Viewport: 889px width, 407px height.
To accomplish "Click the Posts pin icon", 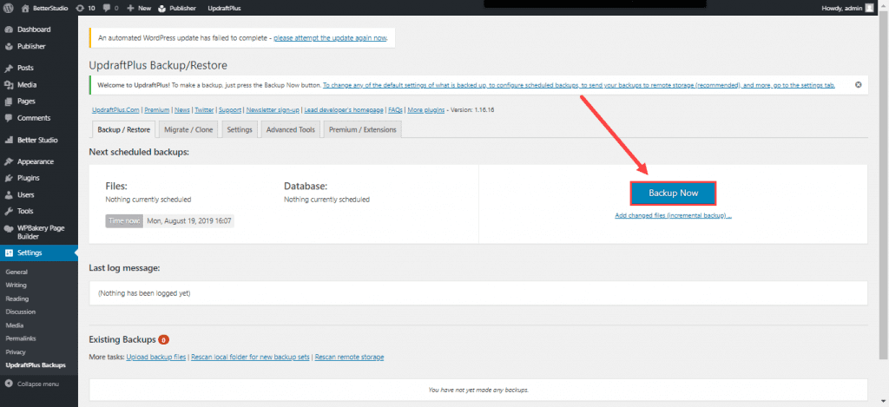I will click(x=9, y=68).
